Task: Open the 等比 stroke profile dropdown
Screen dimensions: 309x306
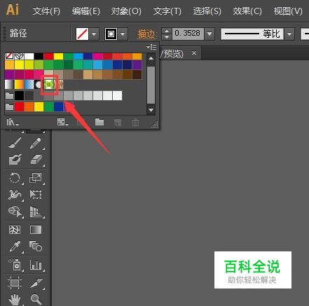Action: [x=289, y=34]
